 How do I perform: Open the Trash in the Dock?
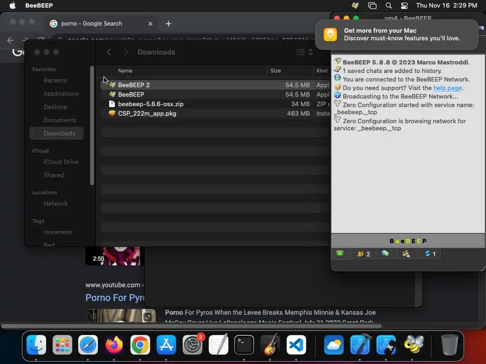click(x=449, y=345)
